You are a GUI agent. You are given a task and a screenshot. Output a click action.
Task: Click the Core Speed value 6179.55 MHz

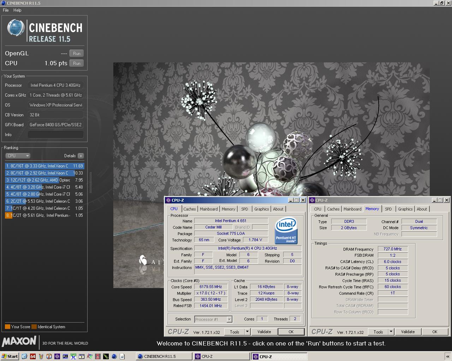pyautogui.click(x=211, y=287)
